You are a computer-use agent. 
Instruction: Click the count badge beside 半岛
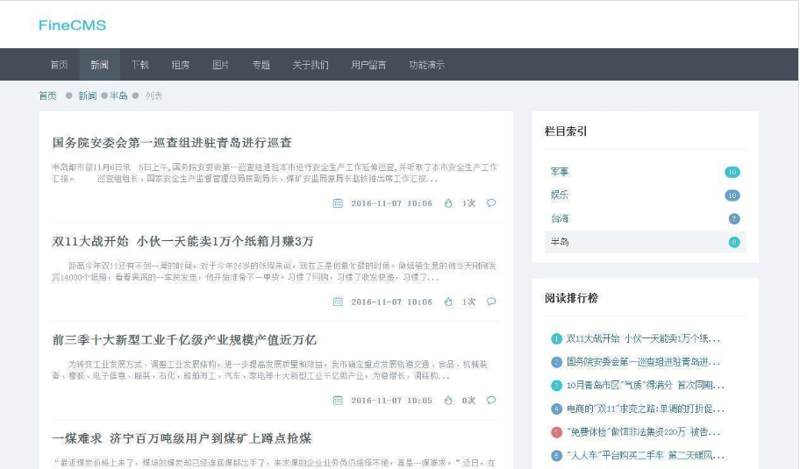click(734, 242)
